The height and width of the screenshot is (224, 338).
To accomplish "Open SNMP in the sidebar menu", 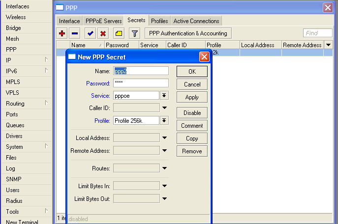I will 26,179.
